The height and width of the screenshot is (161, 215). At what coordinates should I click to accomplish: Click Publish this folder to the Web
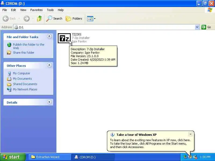28,46
